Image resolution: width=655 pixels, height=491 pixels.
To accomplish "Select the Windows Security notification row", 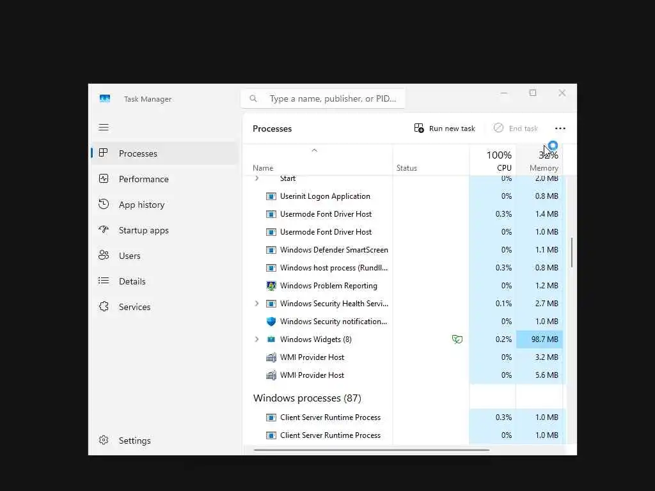I will (x=404, y=322).
